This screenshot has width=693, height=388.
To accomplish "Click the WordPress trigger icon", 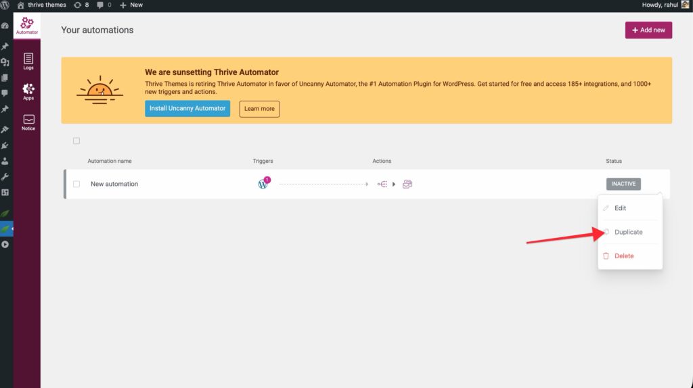I will click(x=263, y=184).
